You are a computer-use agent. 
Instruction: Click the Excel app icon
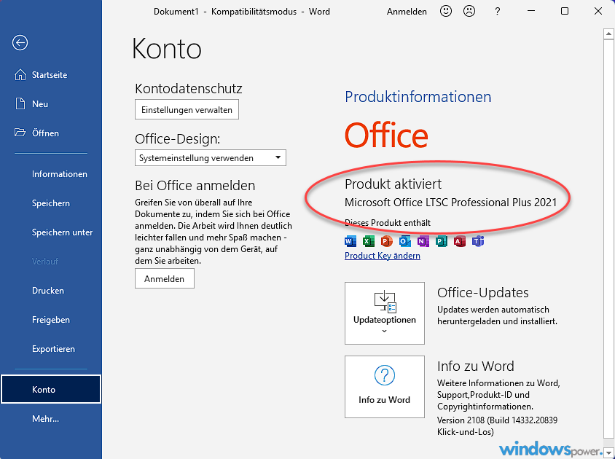(368, 241)
